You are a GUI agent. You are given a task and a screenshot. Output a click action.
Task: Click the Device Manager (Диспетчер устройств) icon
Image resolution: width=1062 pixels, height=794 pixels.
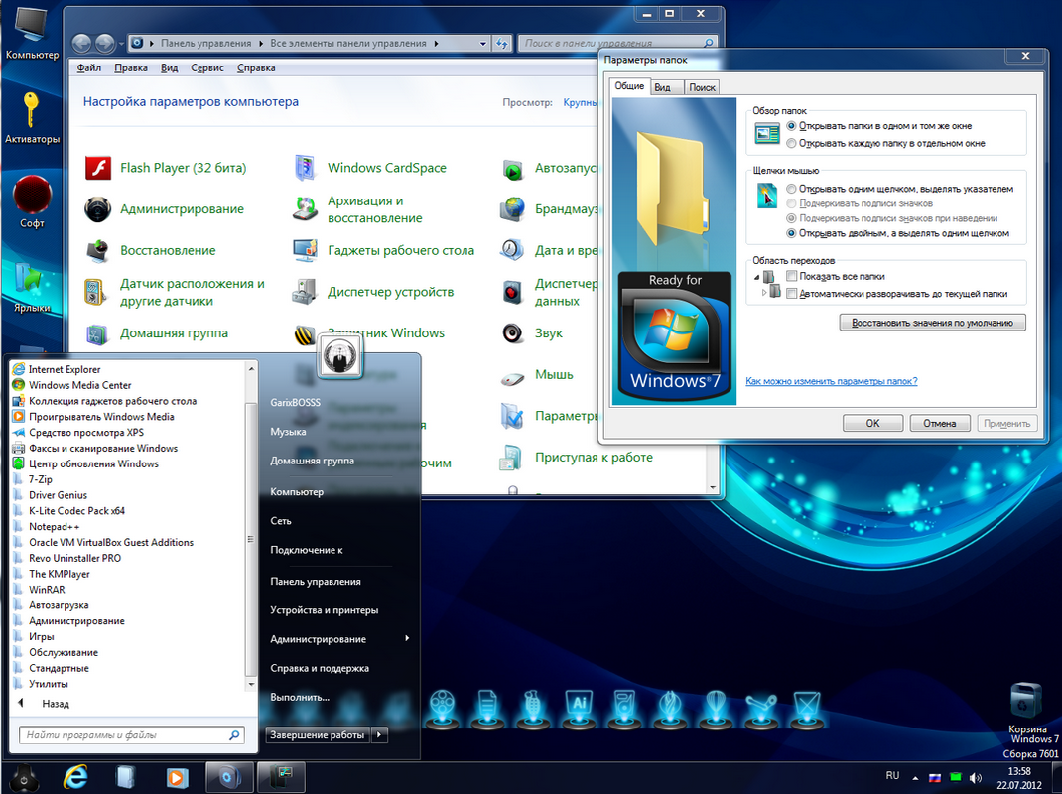tap(305, 292)
